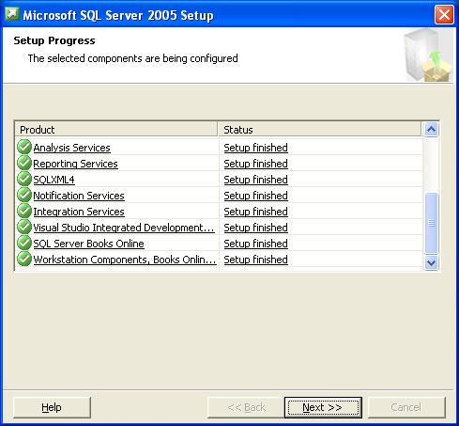Click the green check icon beside Analysis Services
Image resolution: width=459 pixels, height=426 pixels.
(x=24, y=147)
